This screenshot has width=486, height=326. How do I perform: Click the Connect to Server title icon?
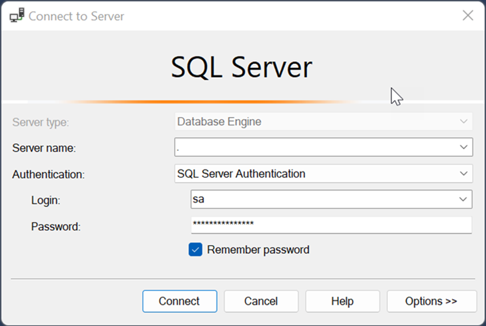pyautogui.click(x=17, y=15)
